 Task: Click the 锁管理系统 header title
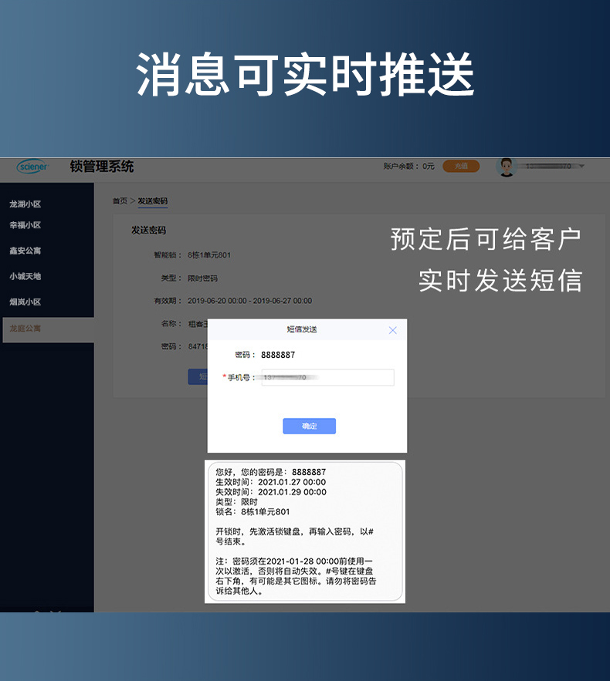[x=101, y=167]
